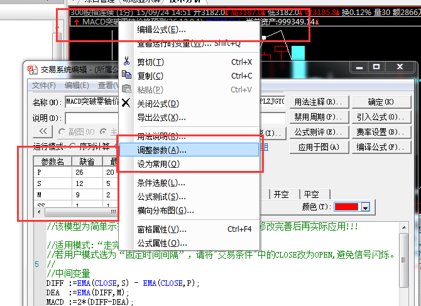This screenshot has width=421, height=306.
Task: Open the 文件 menu in the dialog
Action: tap(44, 85)
